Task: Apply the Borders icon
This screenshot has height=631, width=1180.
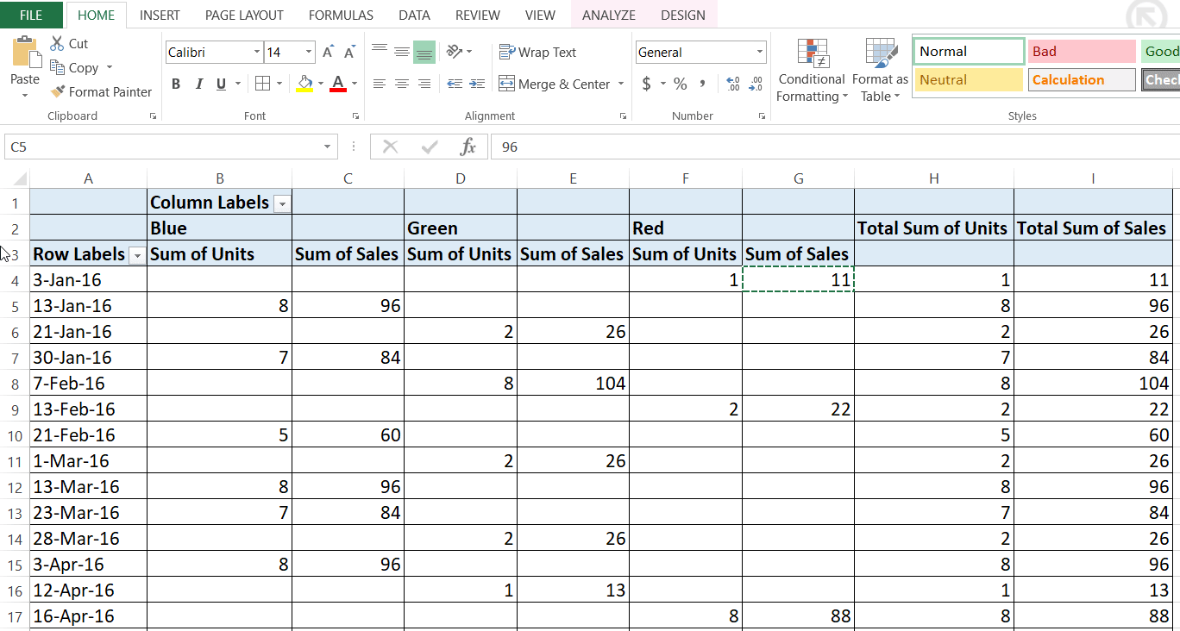Action: [x=261, y=84]
